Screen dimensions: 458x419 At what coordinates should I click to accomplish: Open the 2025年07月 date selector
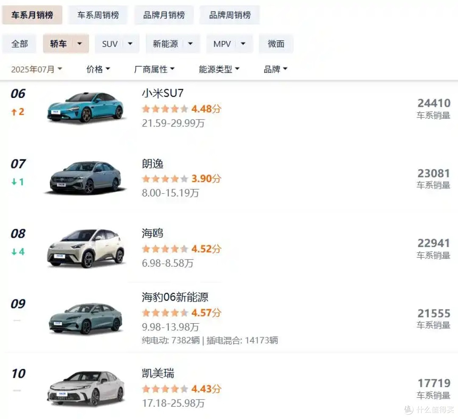[x=37, y=69]
